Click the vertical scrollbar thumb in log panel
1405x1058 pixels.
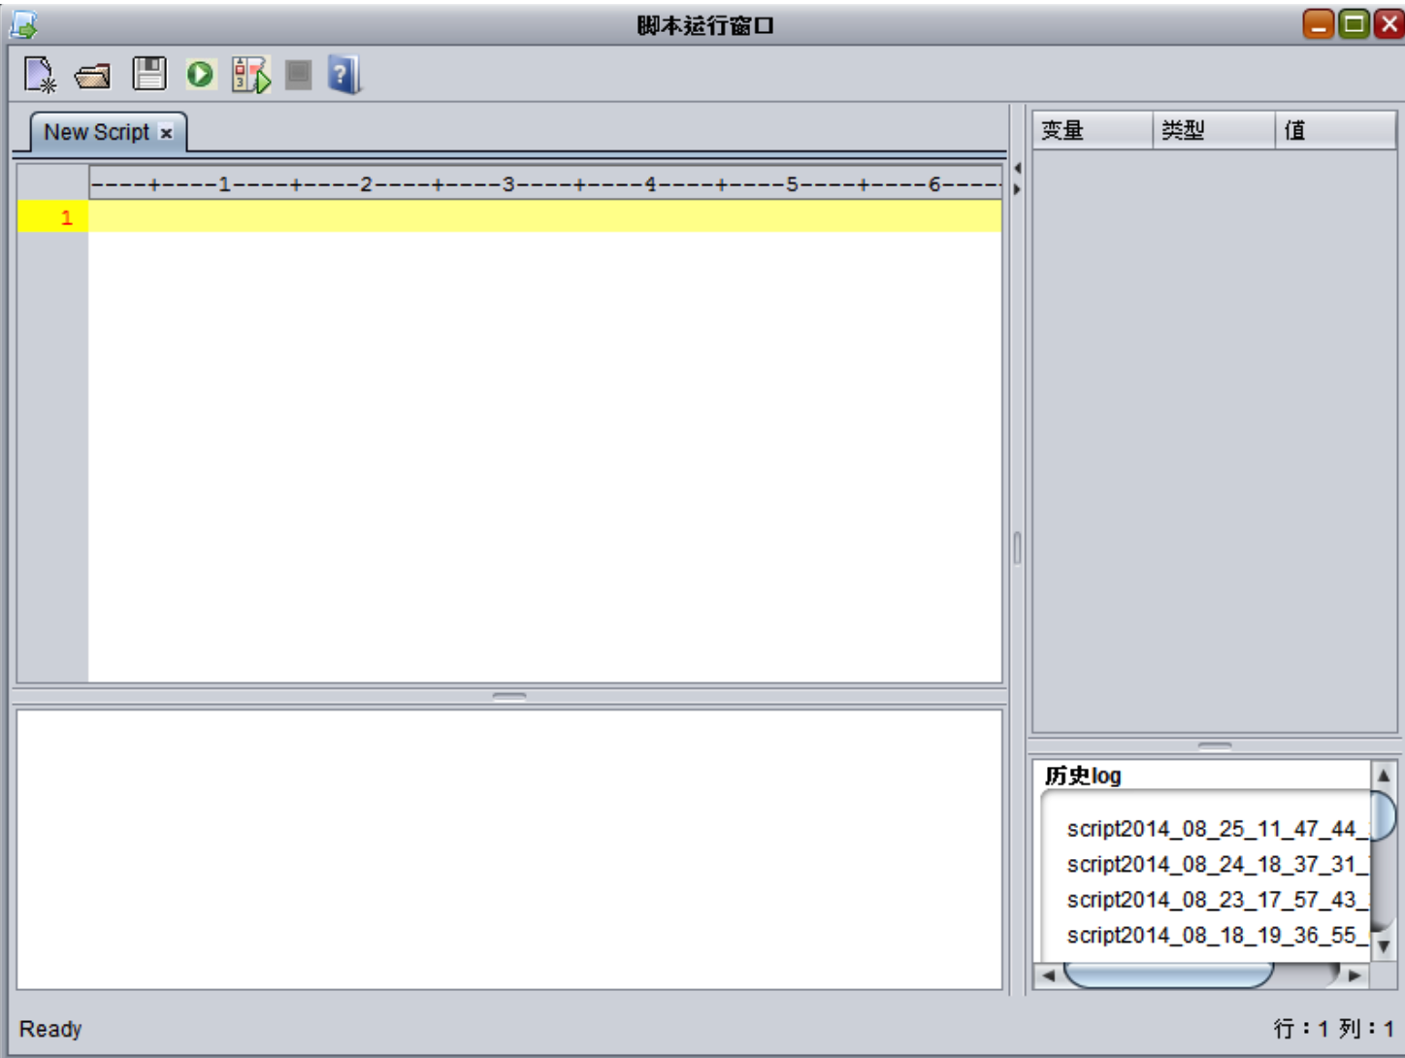1384,815
